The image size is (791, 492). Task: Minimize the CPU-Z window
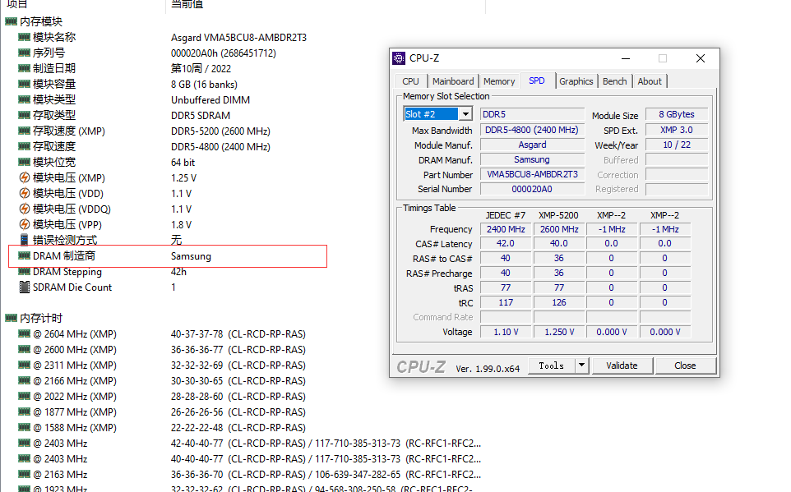pos(626,58)
